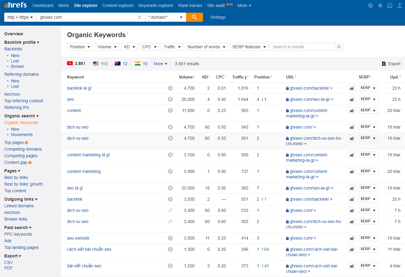Expand the SERP features filter
The image size is (405, 277).
[249, 47]
